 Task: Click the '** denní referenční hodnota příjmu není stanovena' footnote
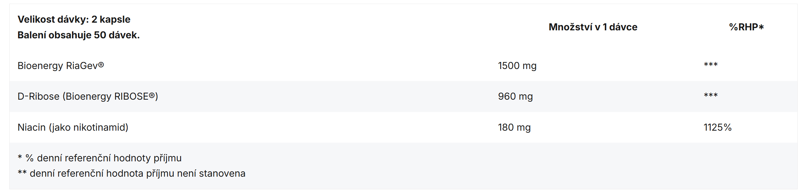[131, 173]
